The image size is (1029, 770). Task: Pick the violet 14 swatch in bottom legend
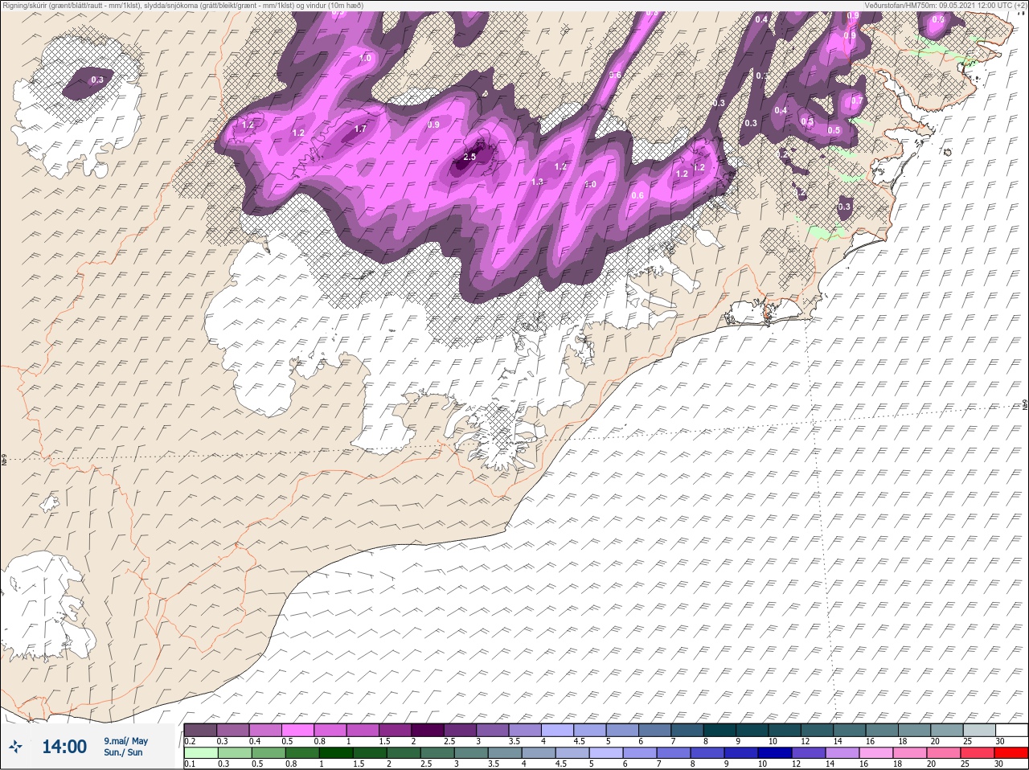pos(843,753)
